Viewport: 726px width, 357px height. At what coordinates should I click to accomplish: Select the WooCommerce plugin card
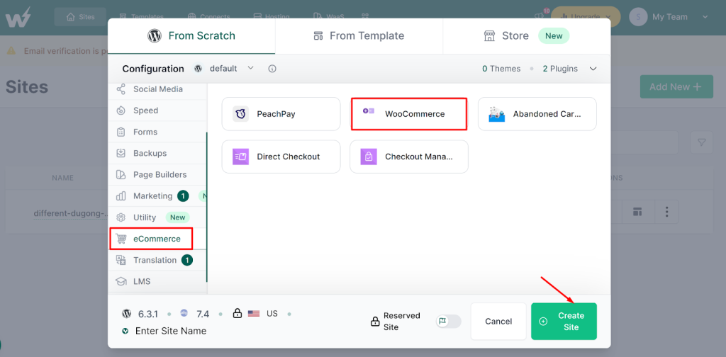tap(409, 114)
